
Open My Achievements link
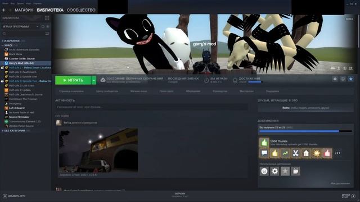pos(340,183)
